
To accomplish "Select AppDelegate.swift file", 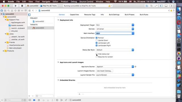I will point(18,23).
